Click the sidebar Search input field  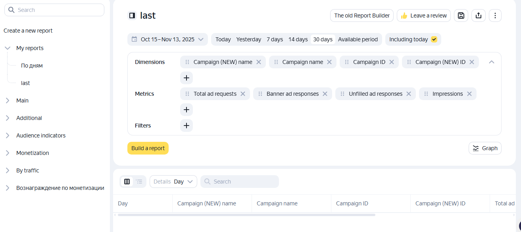tap(54, 10)
